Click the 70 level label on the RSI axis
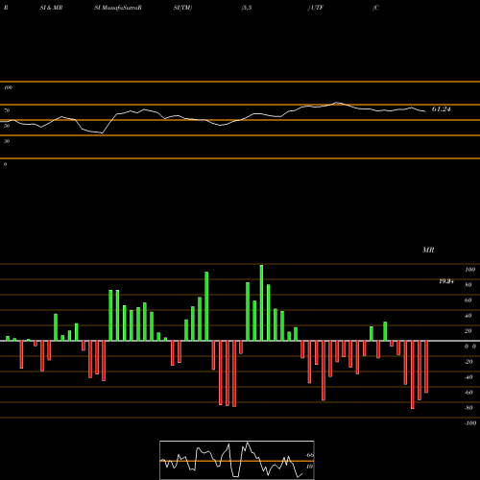This screenshot has width=480, height=480. coord(7,110)
